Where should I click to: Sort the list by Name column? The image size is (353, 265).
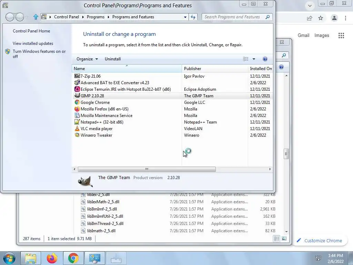point(127,69)
